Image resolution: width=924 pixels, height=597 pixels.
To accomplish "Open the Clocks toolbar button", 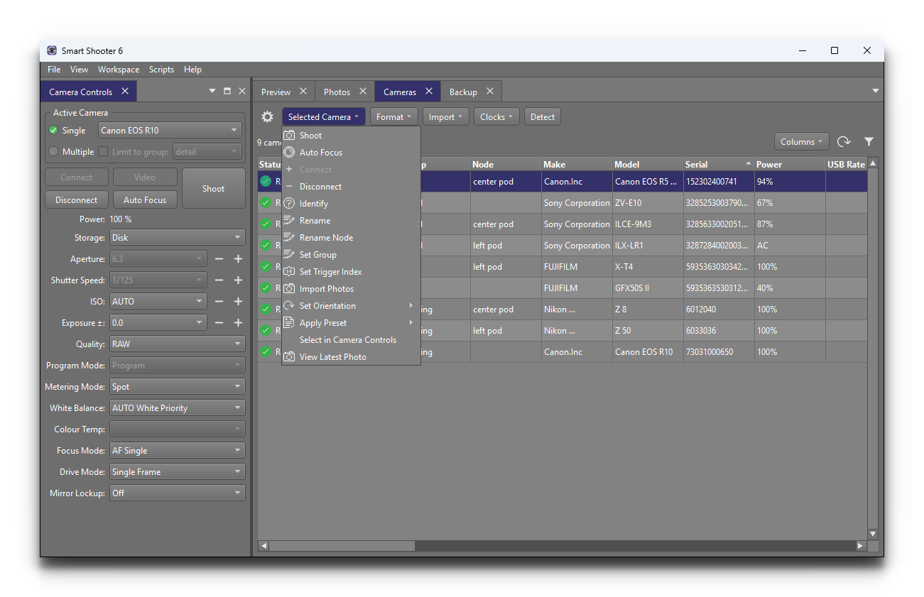I will (496, 117).
